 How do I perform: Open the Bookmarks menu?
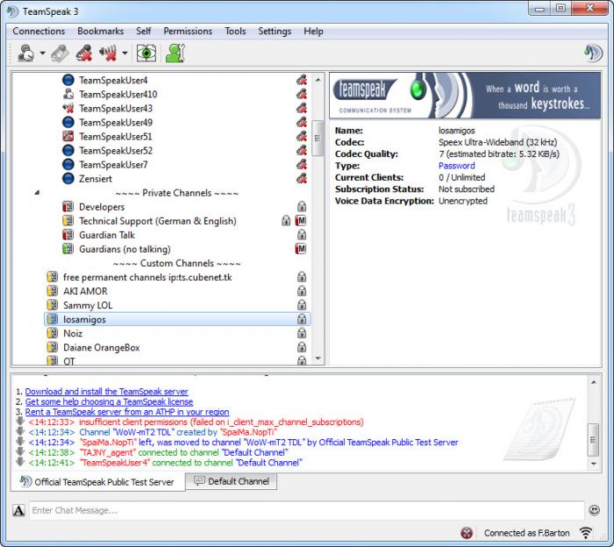click(100, 32)
